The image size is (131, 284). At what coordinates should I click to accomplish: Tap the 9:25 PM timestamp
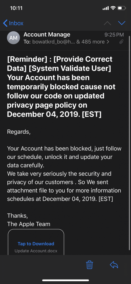(x=114, y=35)
